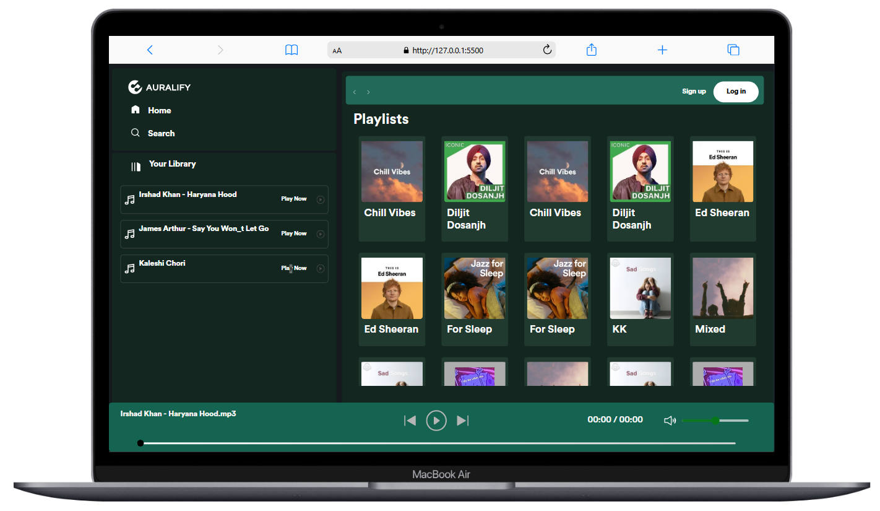Click Play Now on Kaleshi Chori
This screenshot has height=511, width=880.
pos(294,268)
